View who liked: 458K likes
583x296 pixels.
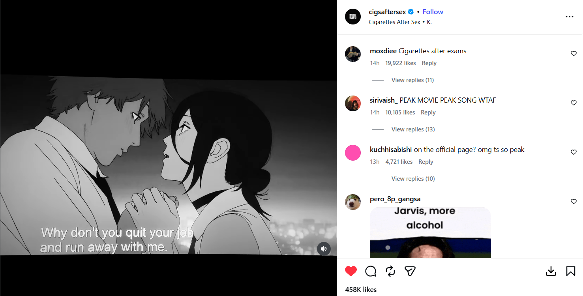coord(361,290)
